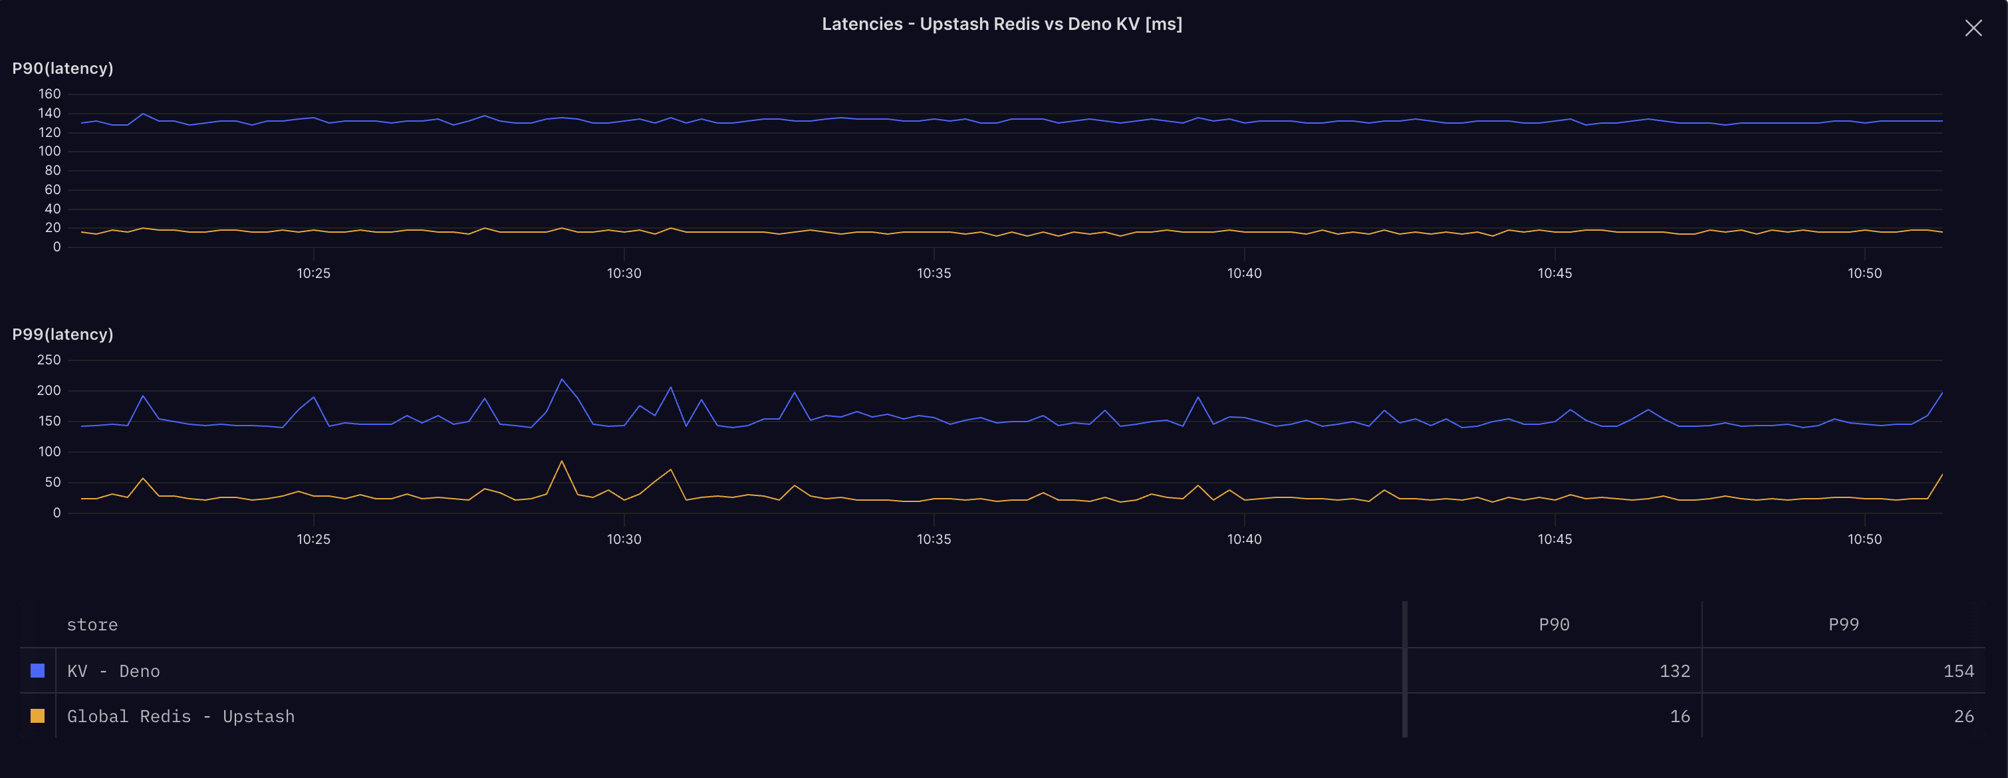This screenshot has width=2008, height=778.
Task: Click the P99(latency) chart title
Action: (x=63, y=334)
